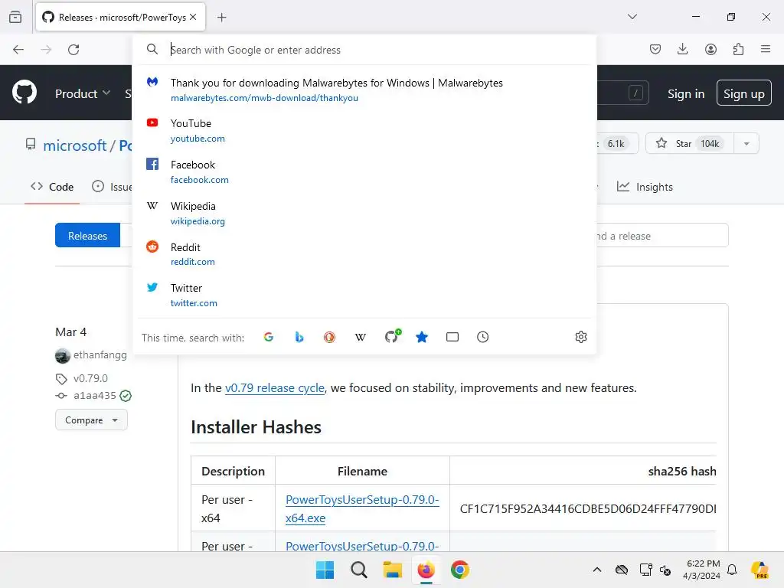Expand the Star lists dropdown arrow
Screen dimensions: 784x588
pyautogui.click(x=746, y=144)
